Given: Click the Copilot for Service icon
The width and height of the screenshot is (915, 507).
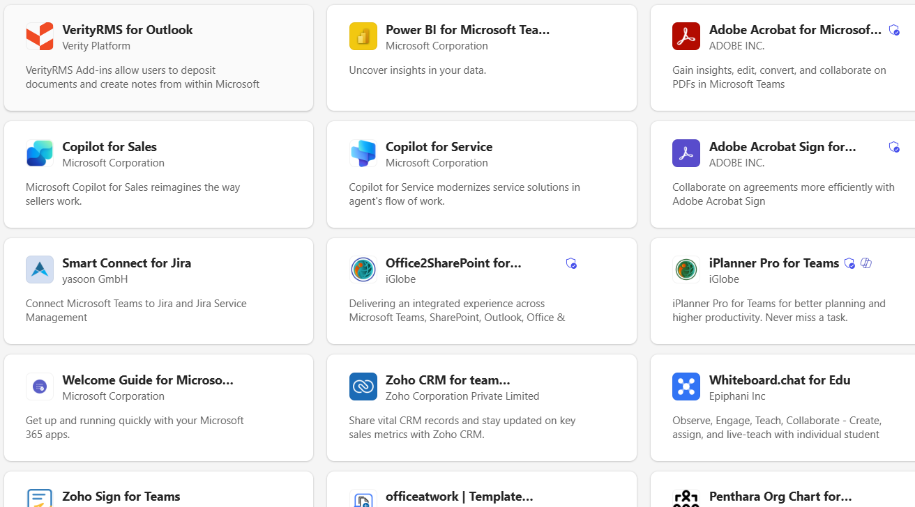Looking at the screenshot, I should tap(363, 153).
